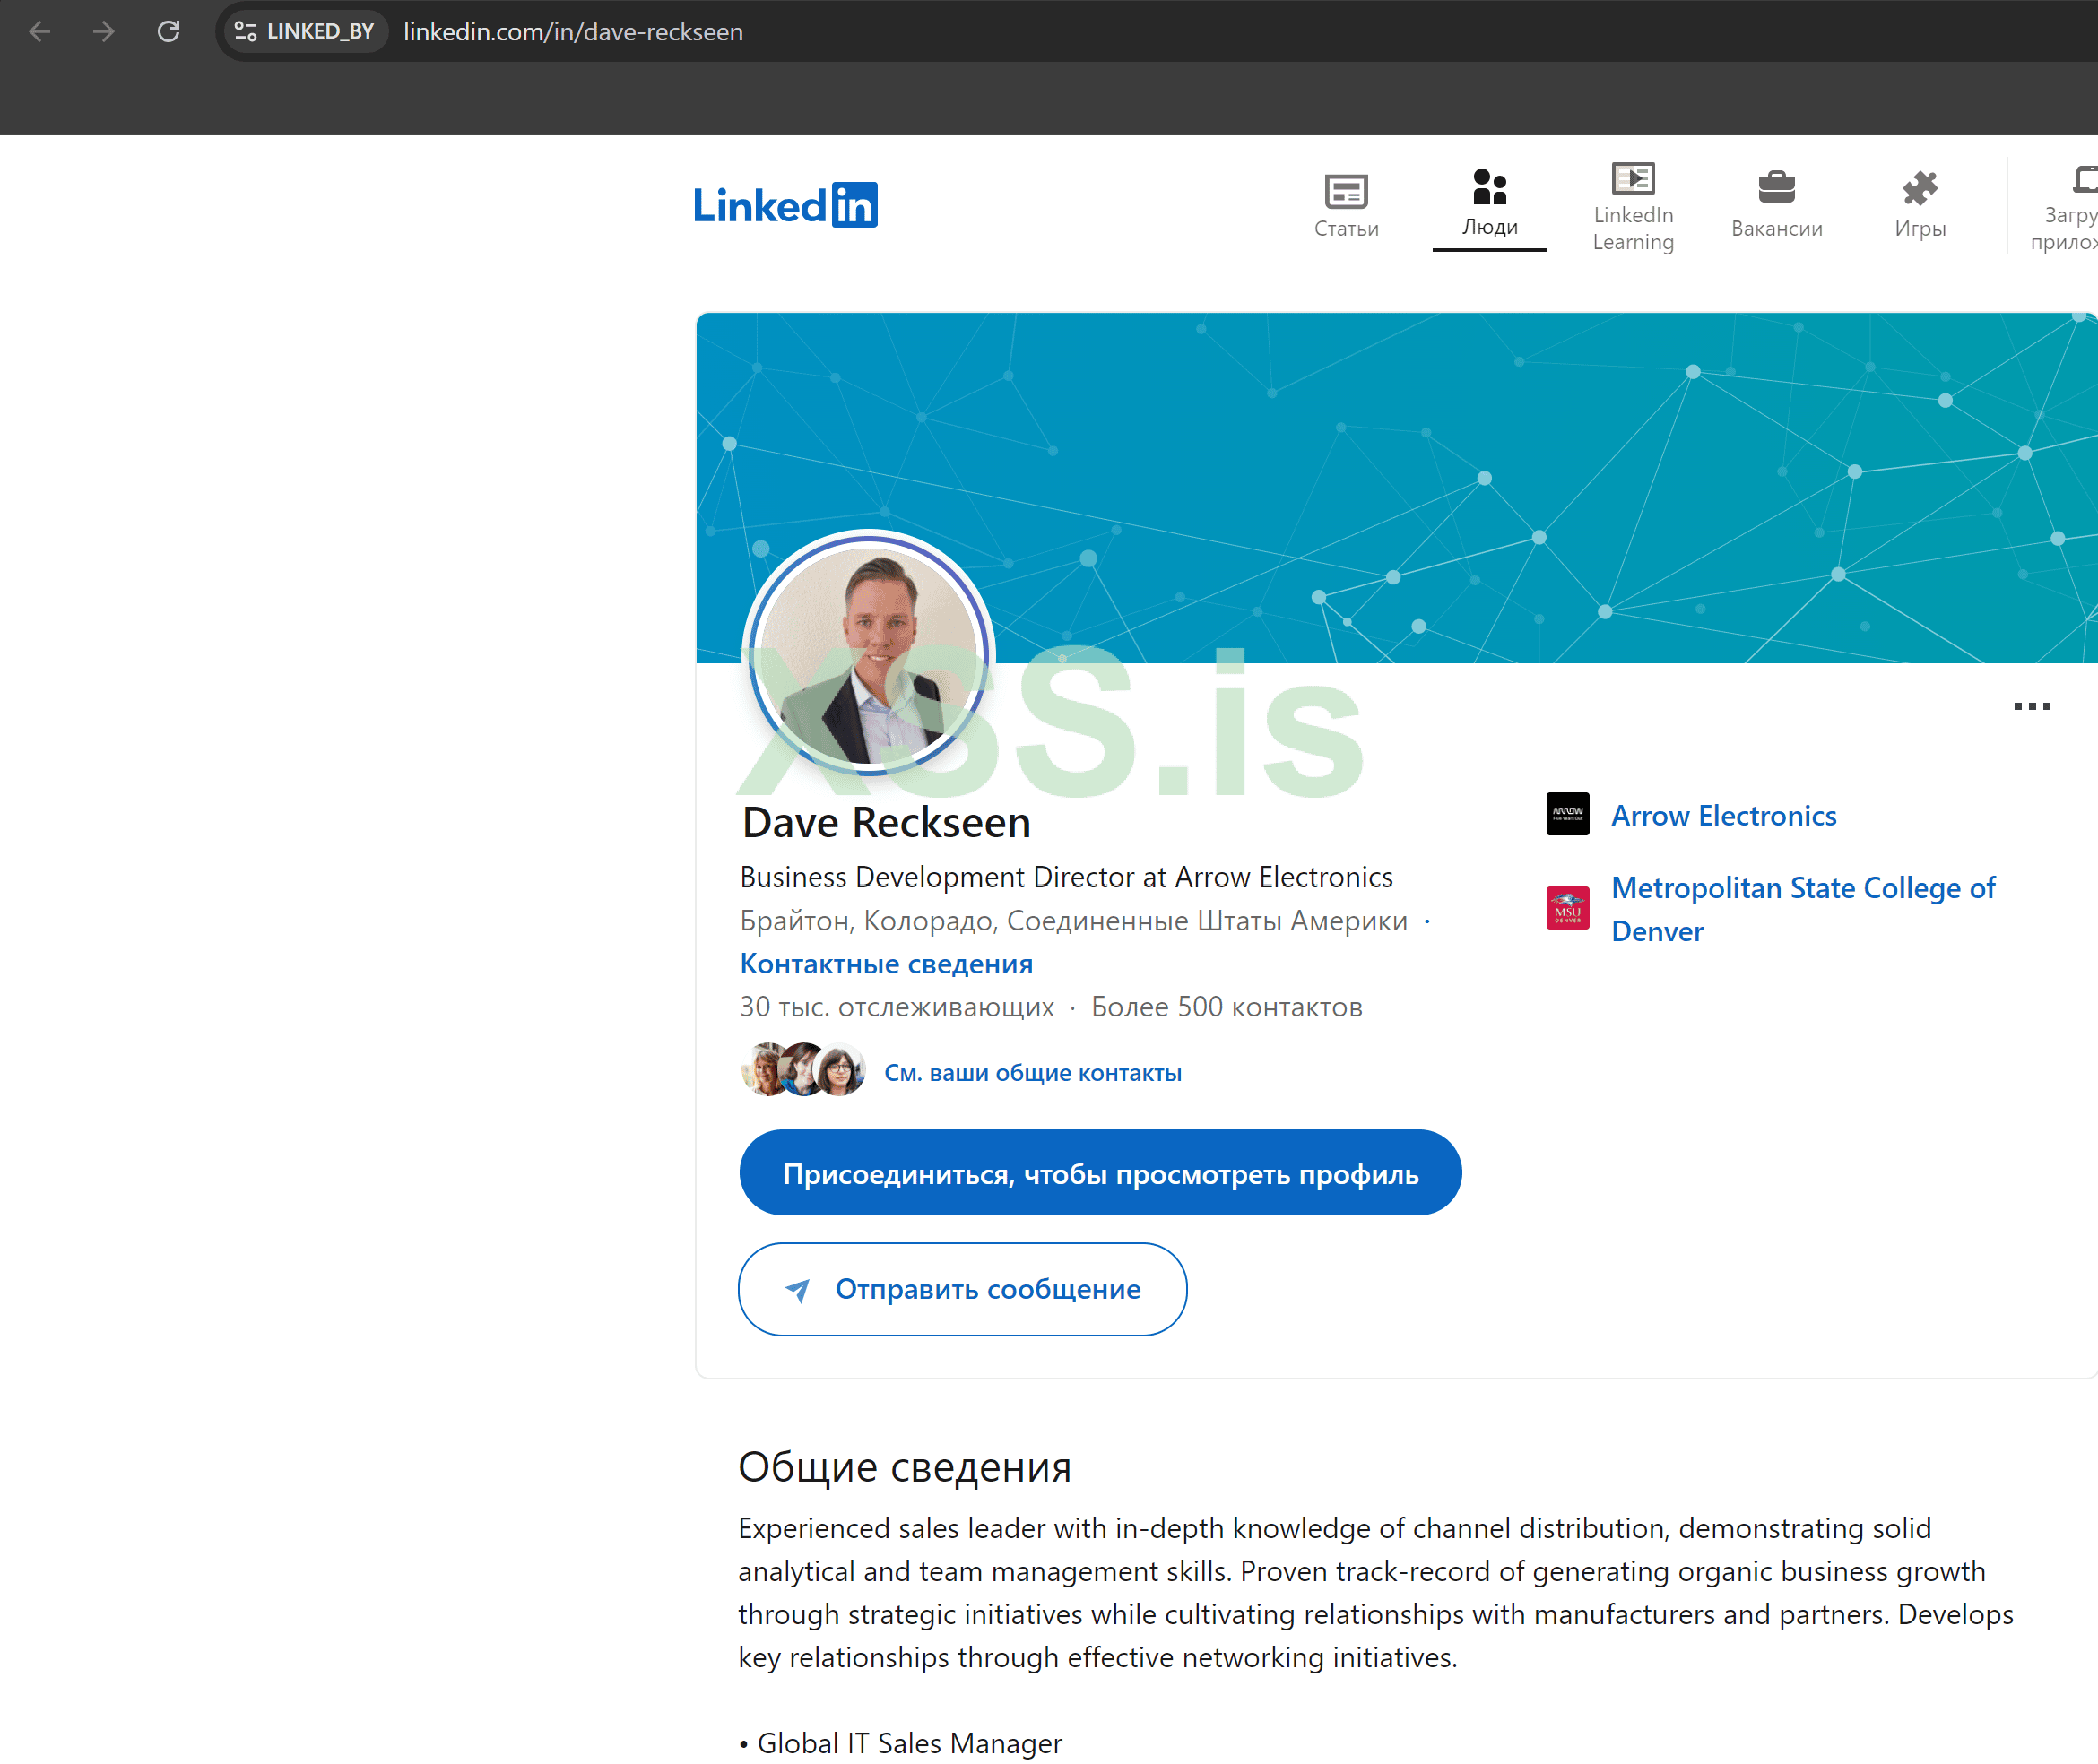The height and width of the screenshot is (1764, 2098).
Task: Click Dave Reckseen's profile photo
Action: coord(868,654)
